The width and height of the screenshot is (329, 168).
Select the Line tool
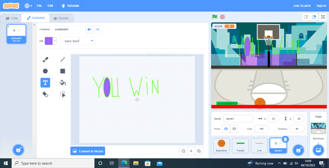[x=63, y=60]
